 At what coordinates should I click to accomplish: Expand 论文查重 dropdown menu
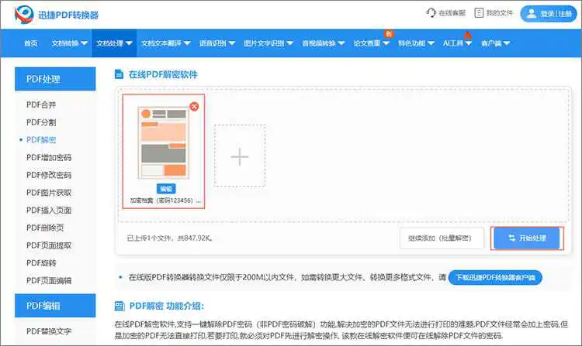coord(371,43)
